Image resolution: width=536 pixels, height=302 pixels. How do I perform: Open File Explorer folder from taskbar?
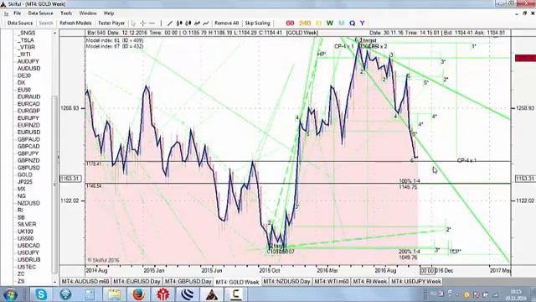[x=114, y=294]
